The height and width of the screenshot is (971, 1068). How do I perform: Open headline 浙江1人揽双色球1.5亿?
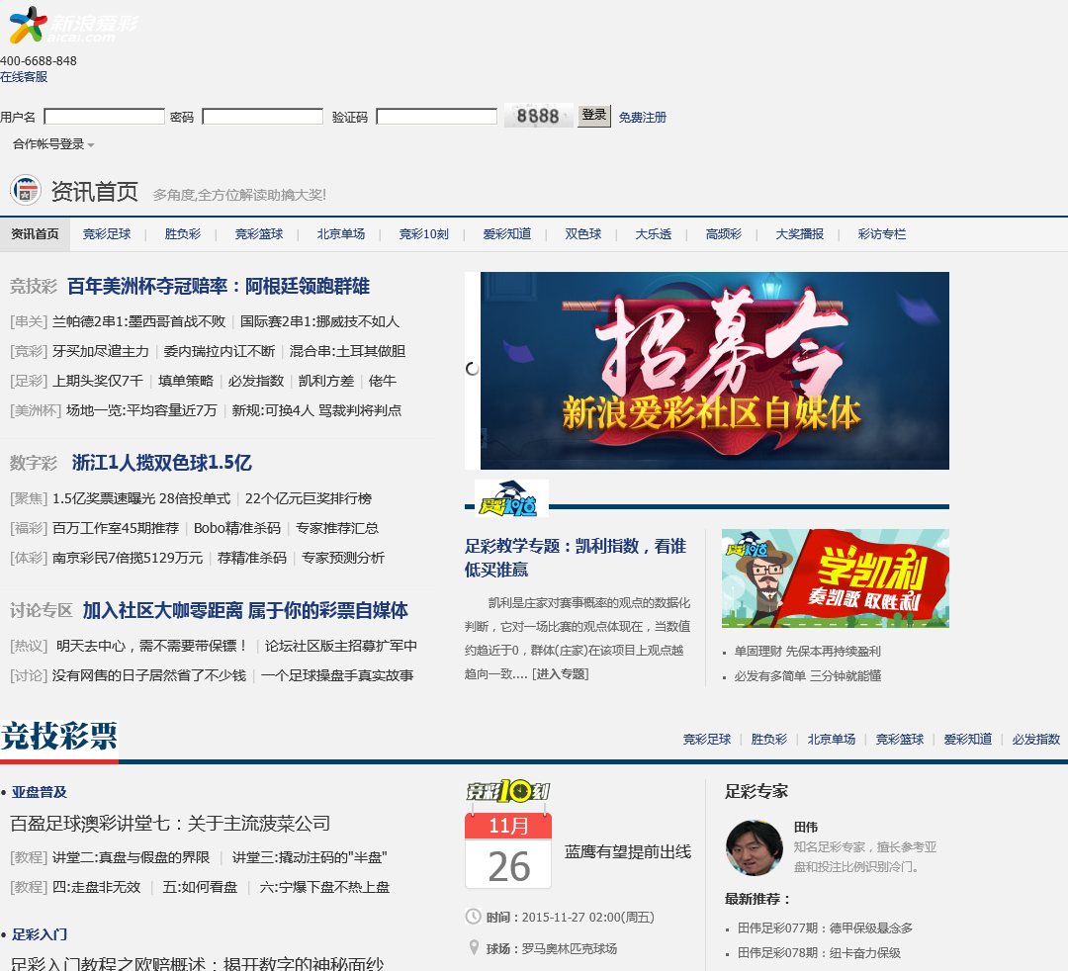162,463
